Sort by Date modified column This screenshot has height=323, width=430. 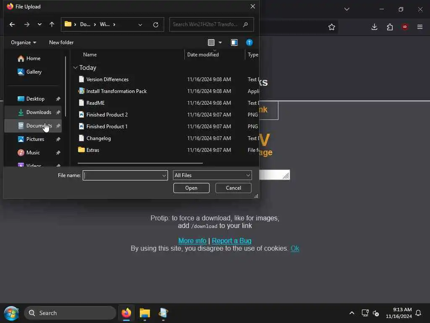click(203, 54)
